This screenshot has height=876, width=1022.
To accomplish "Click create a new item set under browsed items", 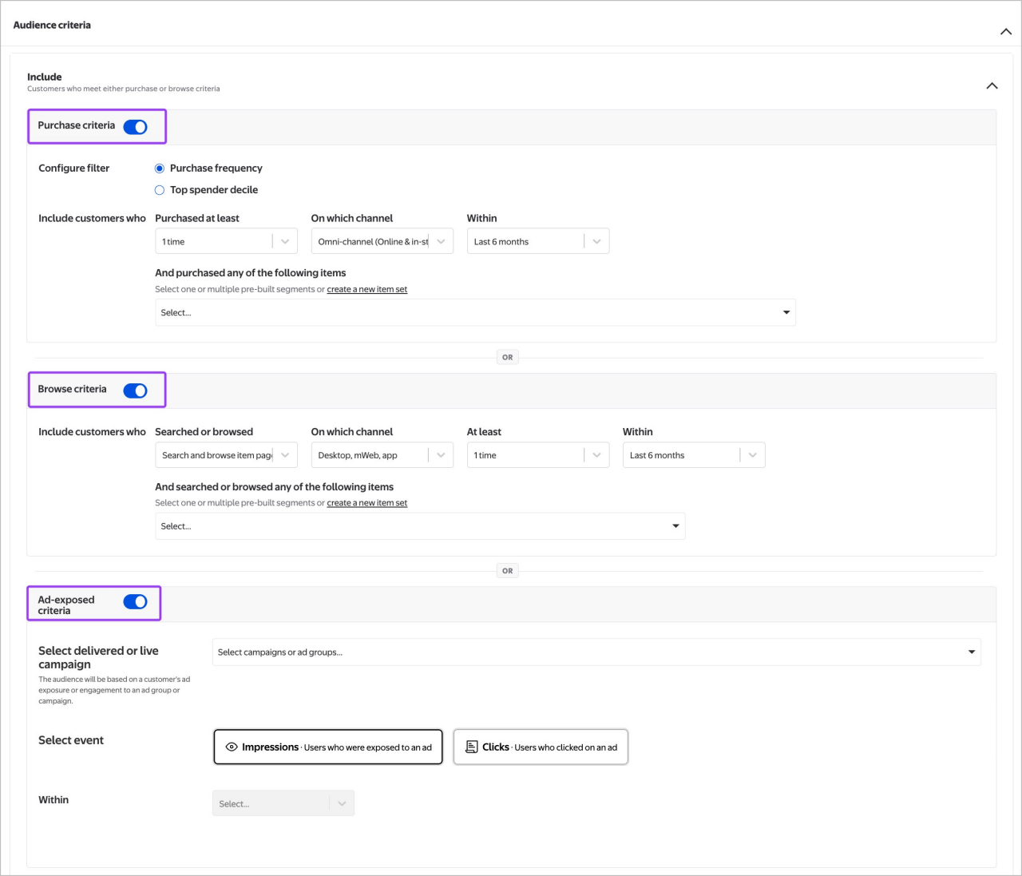I will [367, 503].
